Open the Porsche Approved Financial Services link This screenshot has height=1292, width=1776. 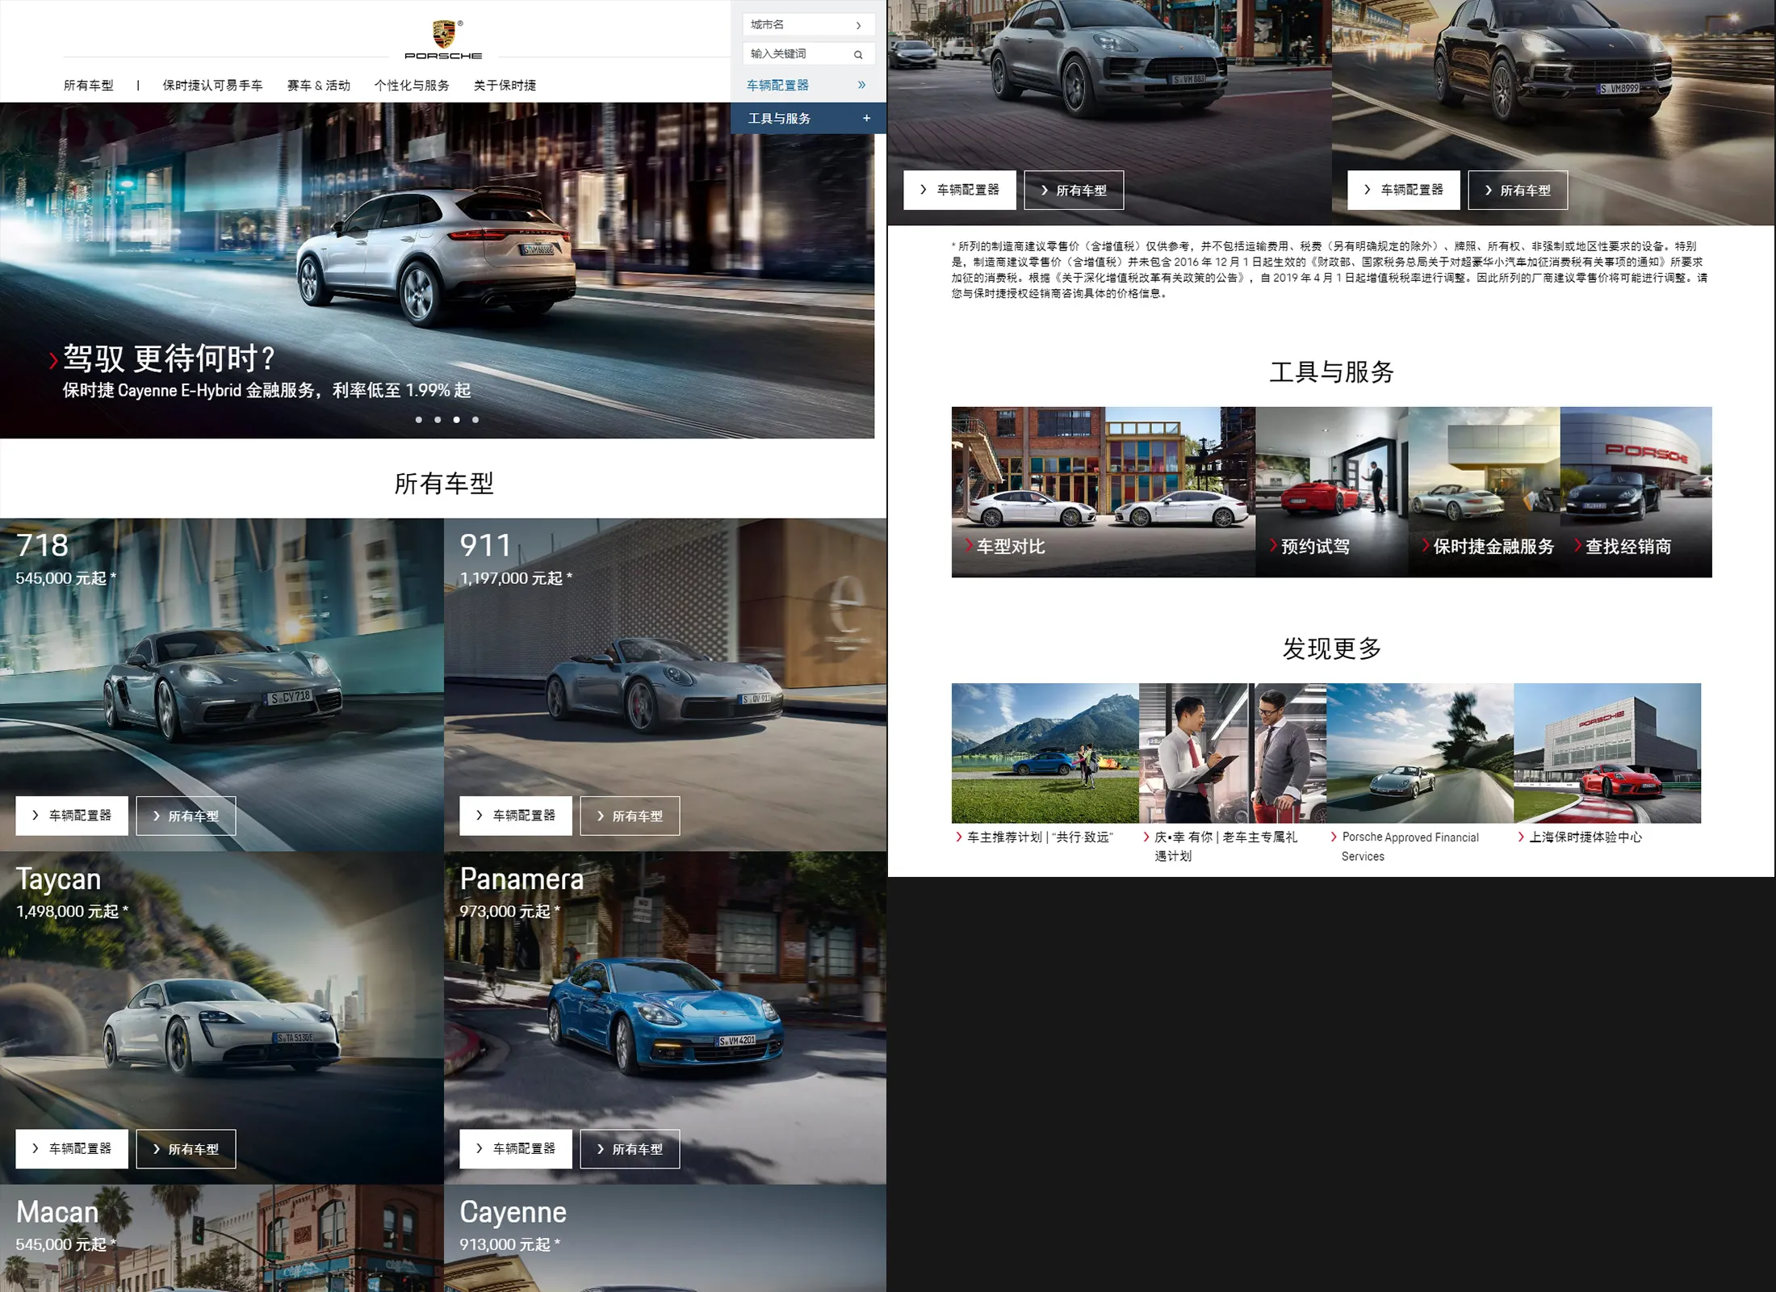click(1410, 847)
